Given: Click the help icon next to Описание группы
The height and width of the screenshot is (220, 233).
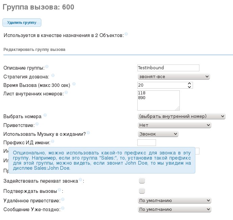Looking at the screenshot, I should (47, 67).
